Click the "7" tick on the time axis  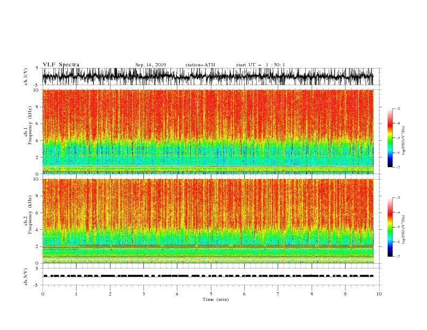coord(278,294)
